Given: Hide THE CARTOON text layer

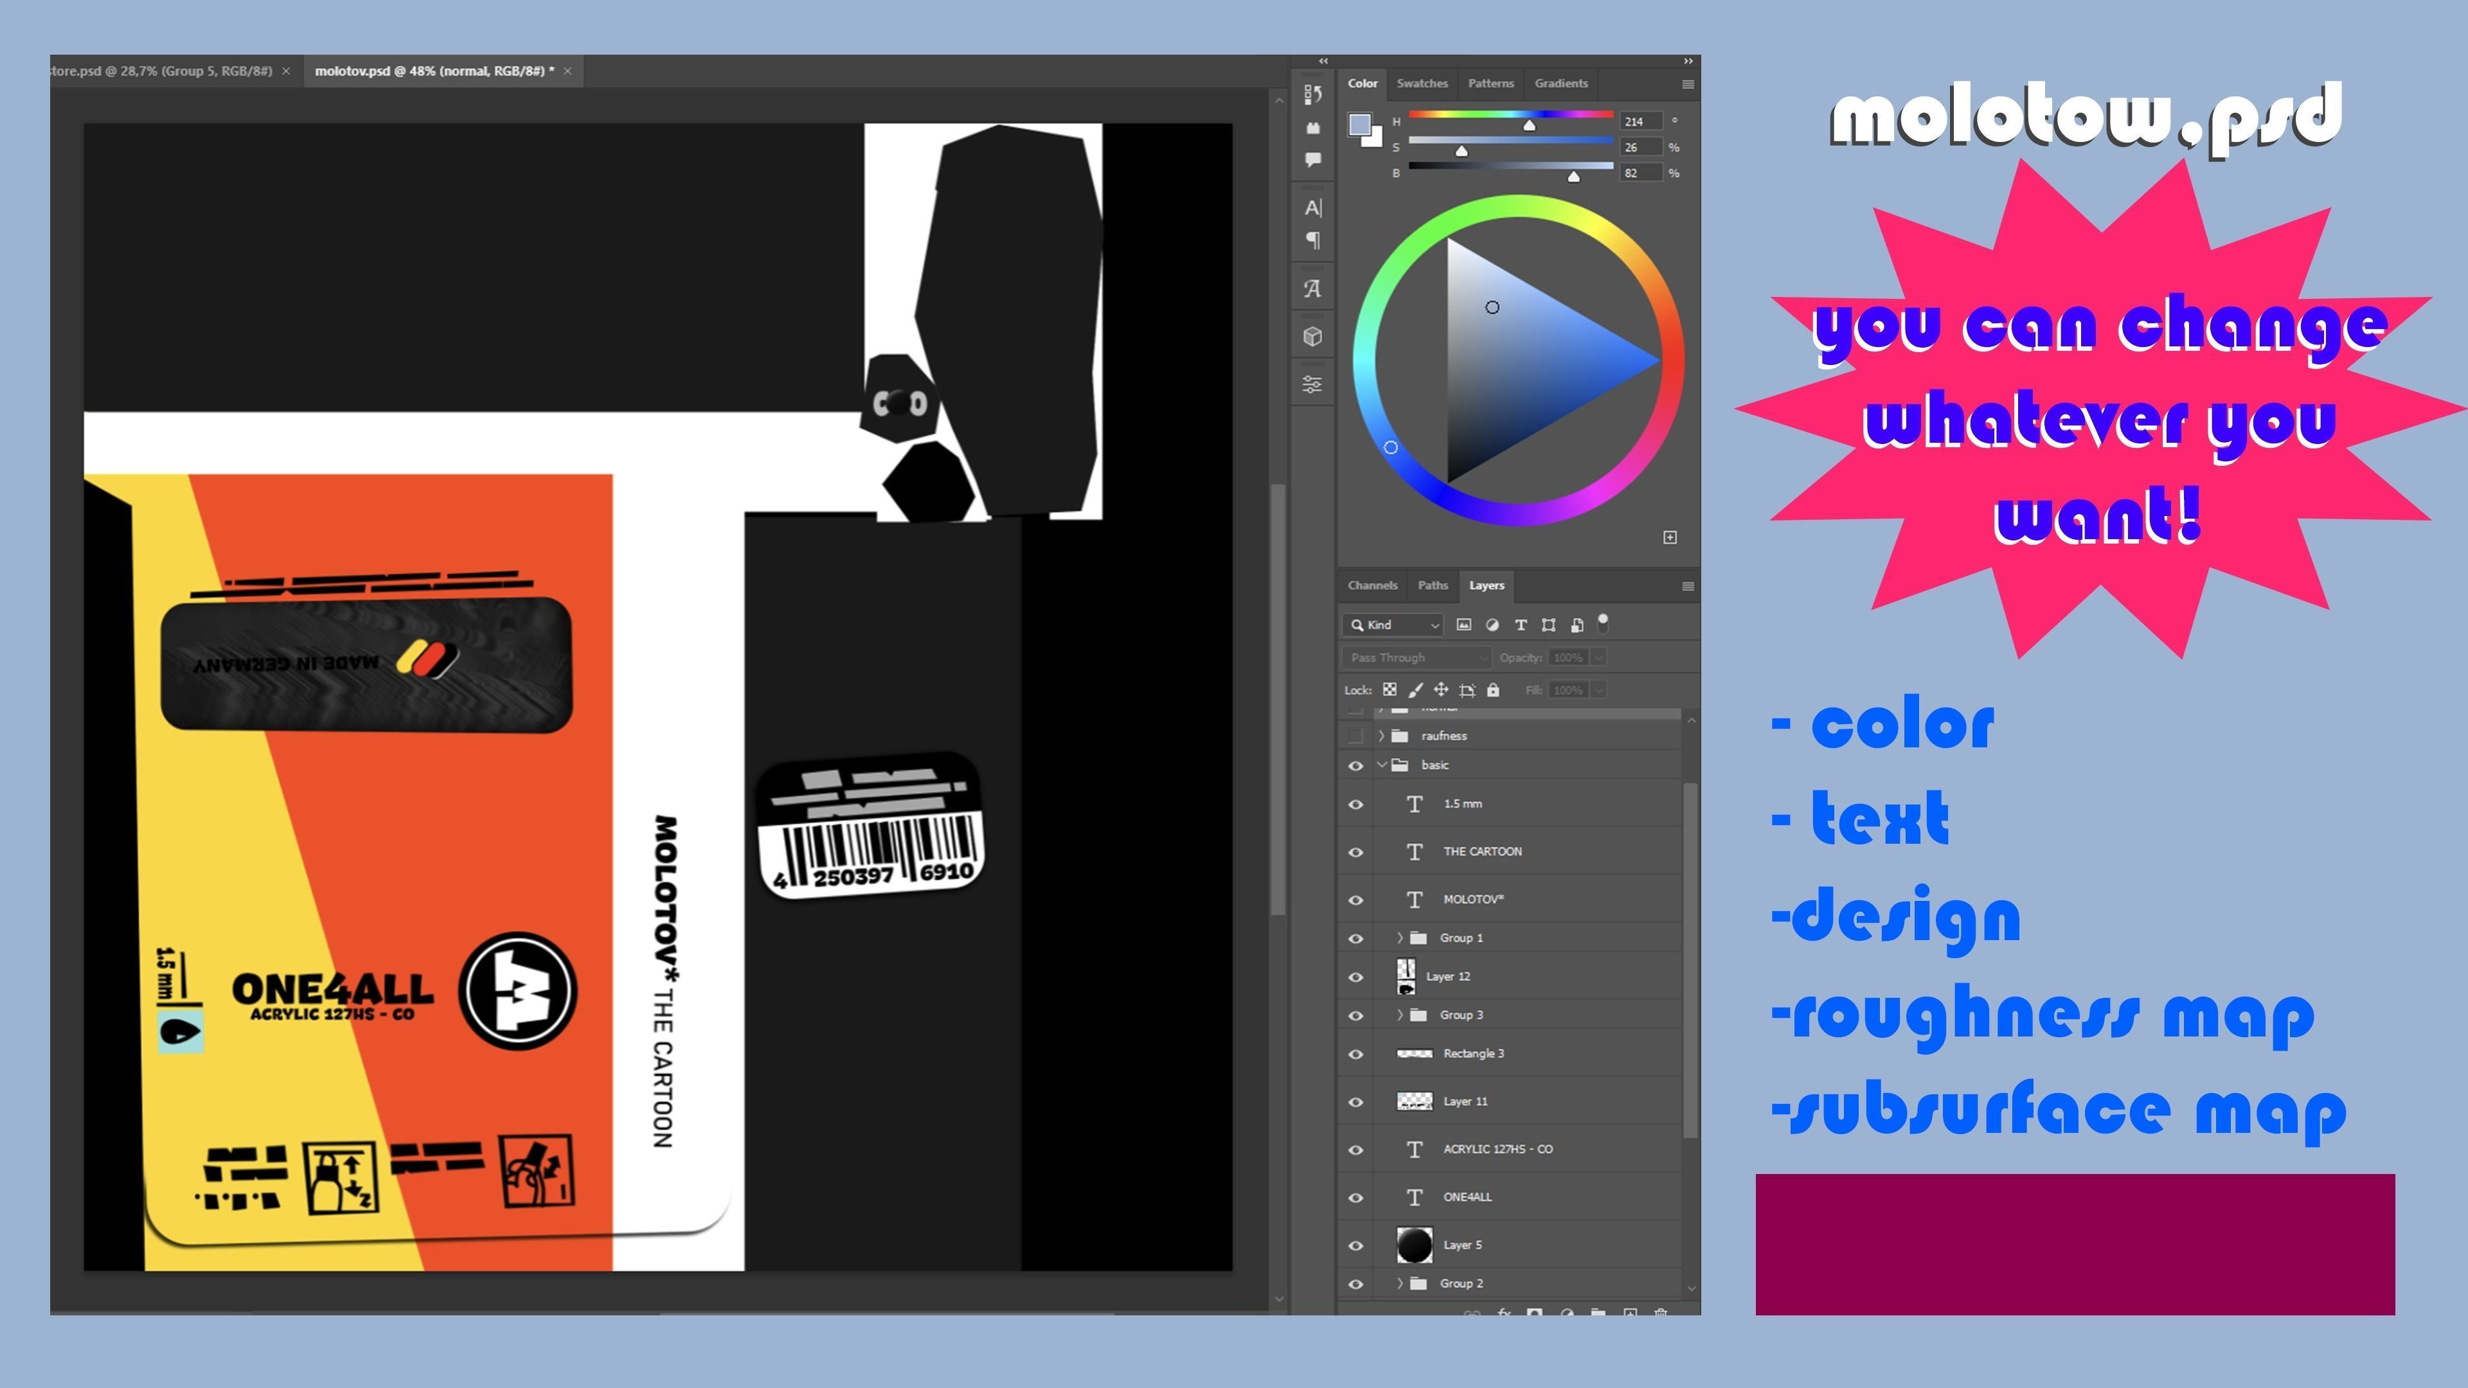Looking at the screenshot, I should [x=1355, y=851].
